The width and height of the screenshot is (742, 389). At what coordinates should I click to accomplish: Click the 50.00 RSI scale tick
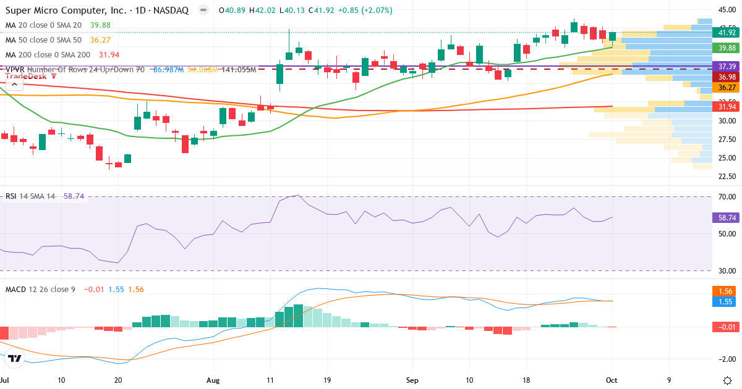pyautogui.click(x=727, y=233)
